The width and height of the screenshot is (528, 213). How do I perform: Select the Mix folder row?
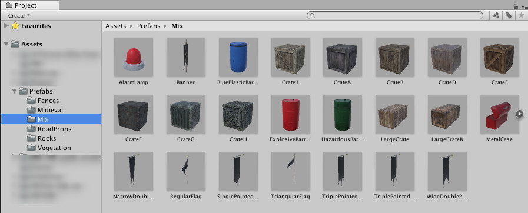tap(51, 119)
